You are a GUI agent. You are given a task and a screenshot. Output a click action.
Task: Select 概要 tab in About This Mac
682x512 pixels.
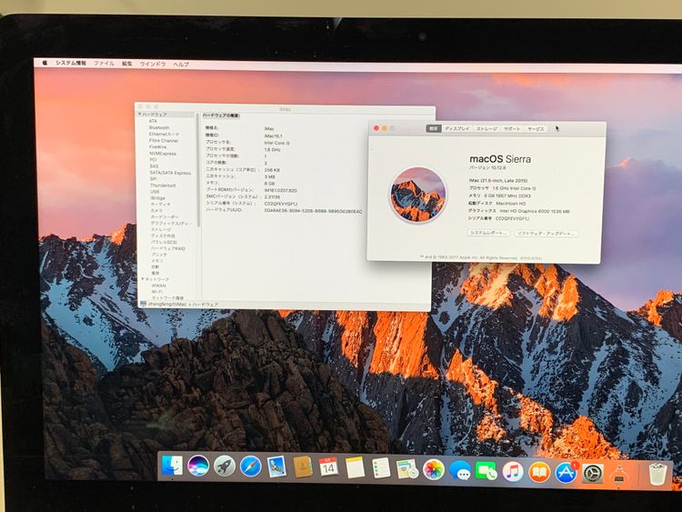[434, 128]
